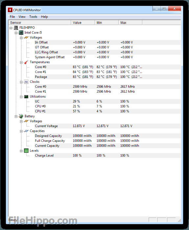Click the Sensor column header
The height and width of the screenshot is (230, 189).
point(40,23)
